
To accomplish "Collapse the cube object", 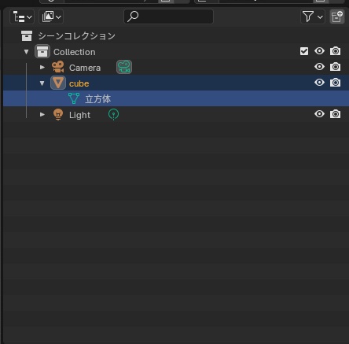I will [42, 83].
